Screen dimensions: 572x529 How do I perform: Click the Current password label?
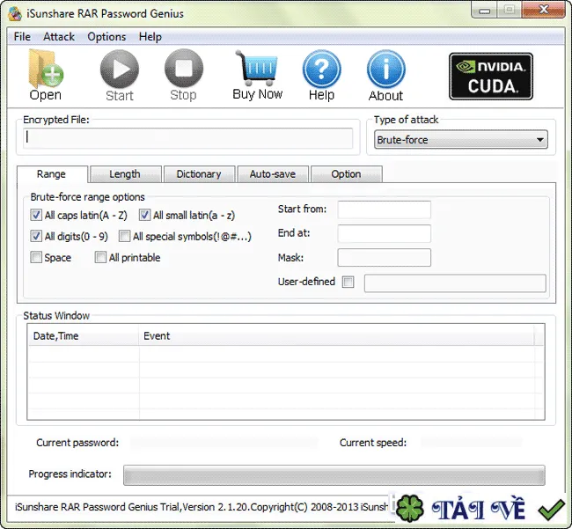coord(77,443)
